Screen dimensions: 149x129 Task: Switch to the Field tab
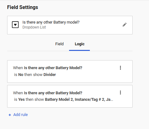(59, 44)
